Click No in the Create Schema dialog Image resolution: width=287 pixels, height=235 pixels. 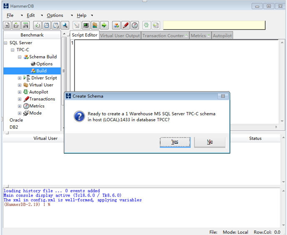[x=210, y=142]
